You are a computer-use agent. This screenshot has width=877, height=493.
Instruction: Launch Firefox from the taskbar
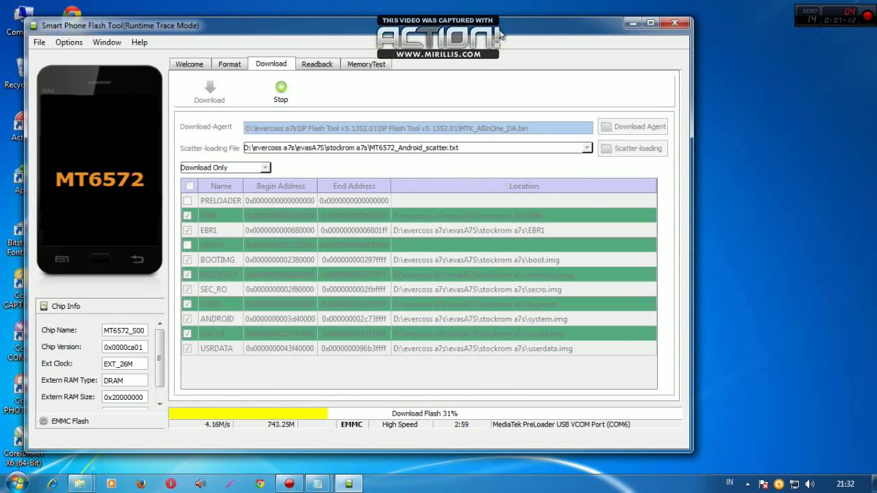point(141,483)
